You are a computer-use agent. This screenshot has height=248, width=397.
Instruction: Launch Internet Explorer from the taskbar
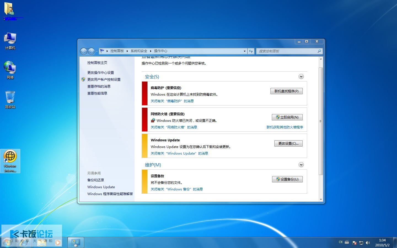[24, 242]
